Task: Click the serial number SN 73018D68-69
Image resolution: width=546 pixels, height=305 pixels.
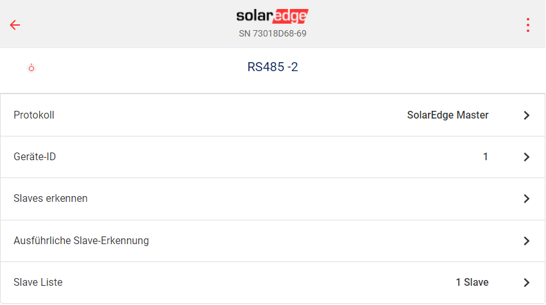Action: (273, 33)
